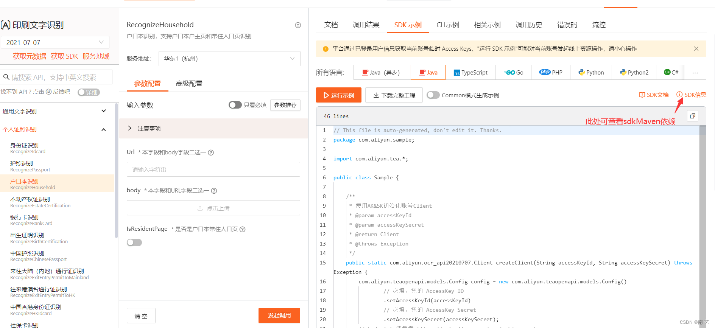Select PHP language option

551,72
